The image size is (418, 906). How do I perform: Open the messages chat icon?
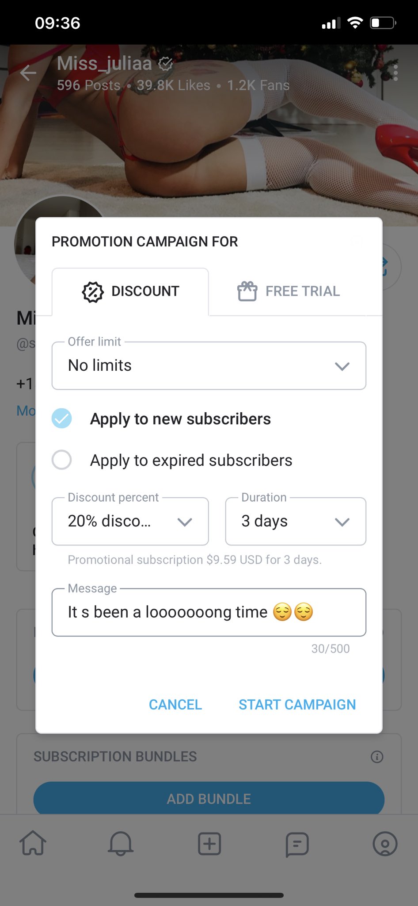[x=297, y=844]
